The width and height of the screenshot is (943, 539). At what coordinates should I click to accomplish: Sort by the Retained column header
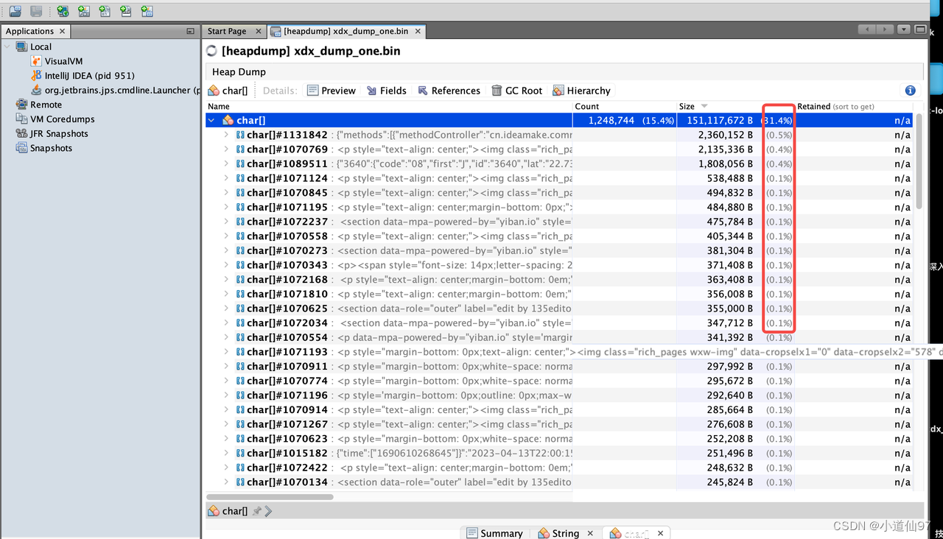click(854, 106)
